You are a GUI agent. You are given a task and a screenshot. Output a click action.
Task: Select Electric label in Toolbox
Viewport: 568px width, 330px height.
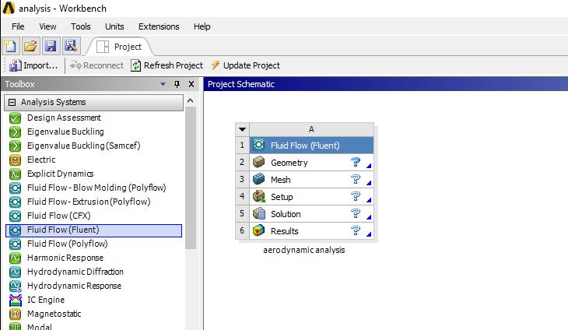41,160
